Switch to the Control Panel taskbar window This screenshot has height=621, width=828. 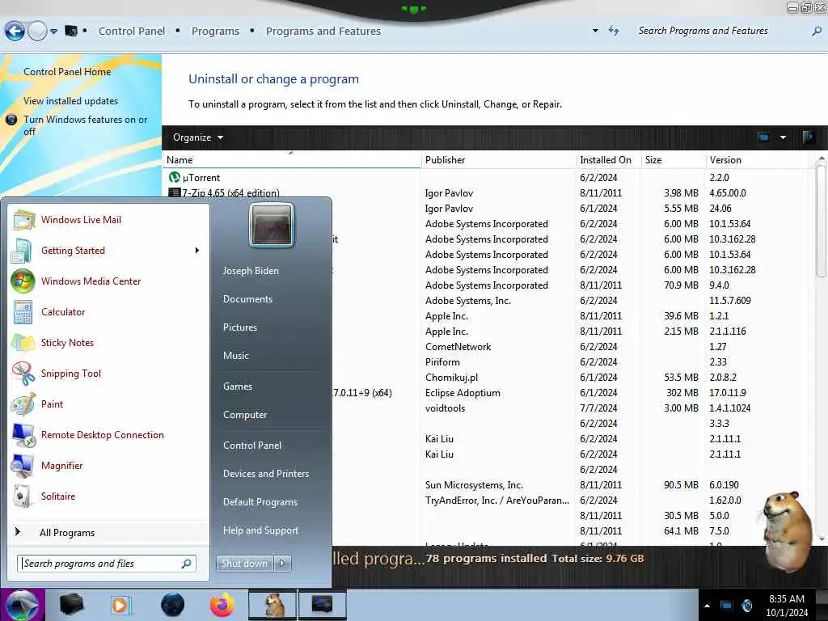[322, 605]
